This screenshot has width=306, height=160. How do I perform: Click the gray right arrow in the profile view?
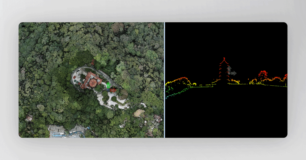(234, 73)
